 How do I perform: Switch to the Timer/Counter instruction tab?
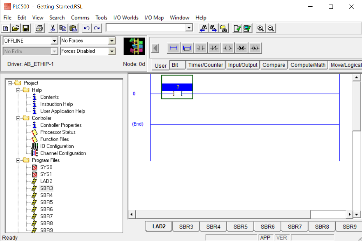pos(206,65)
